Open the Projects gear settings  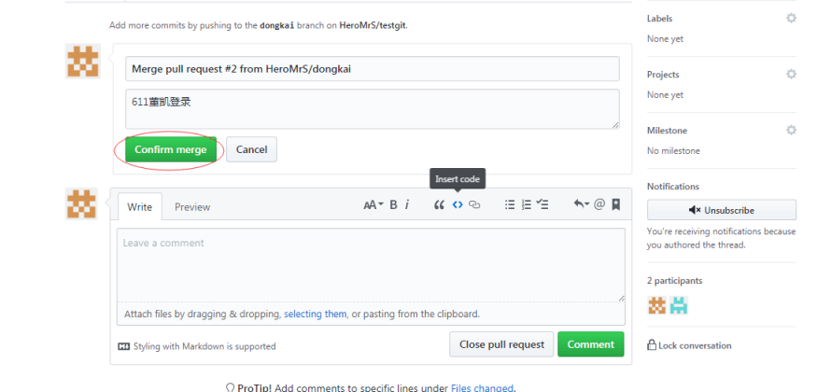tap(791, 74)
